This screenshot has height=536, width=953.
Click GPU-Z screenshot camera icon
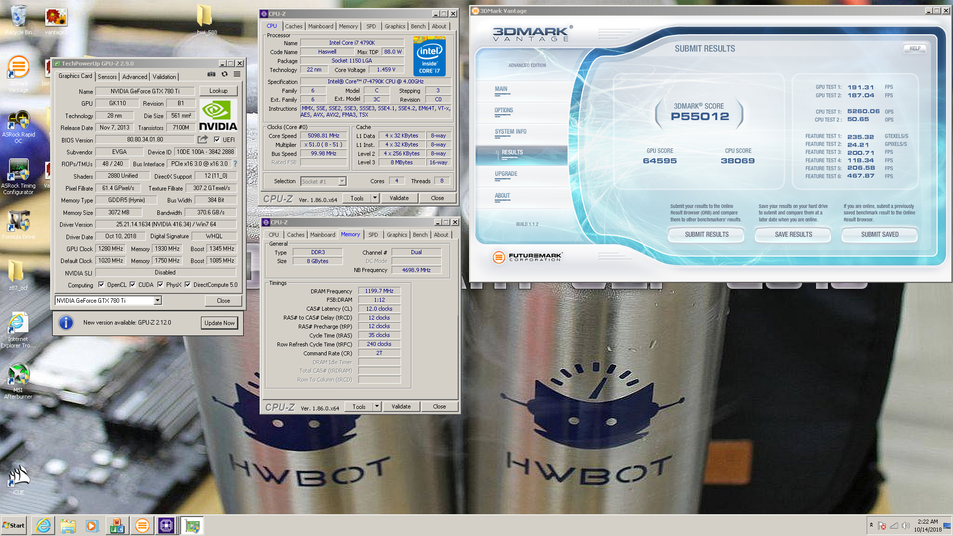point(211,74)
